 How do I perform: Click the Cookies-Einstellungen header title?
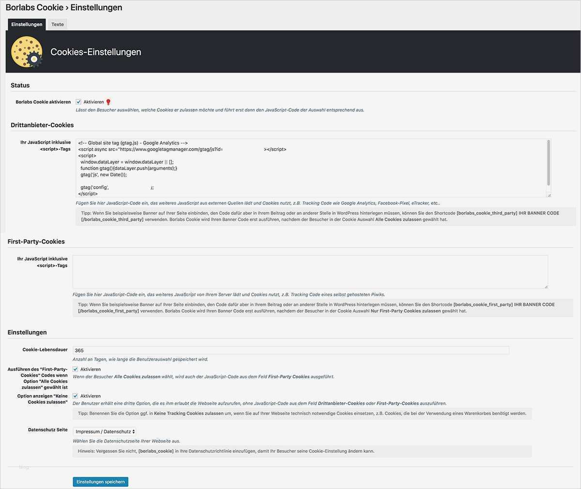[96, 52]
